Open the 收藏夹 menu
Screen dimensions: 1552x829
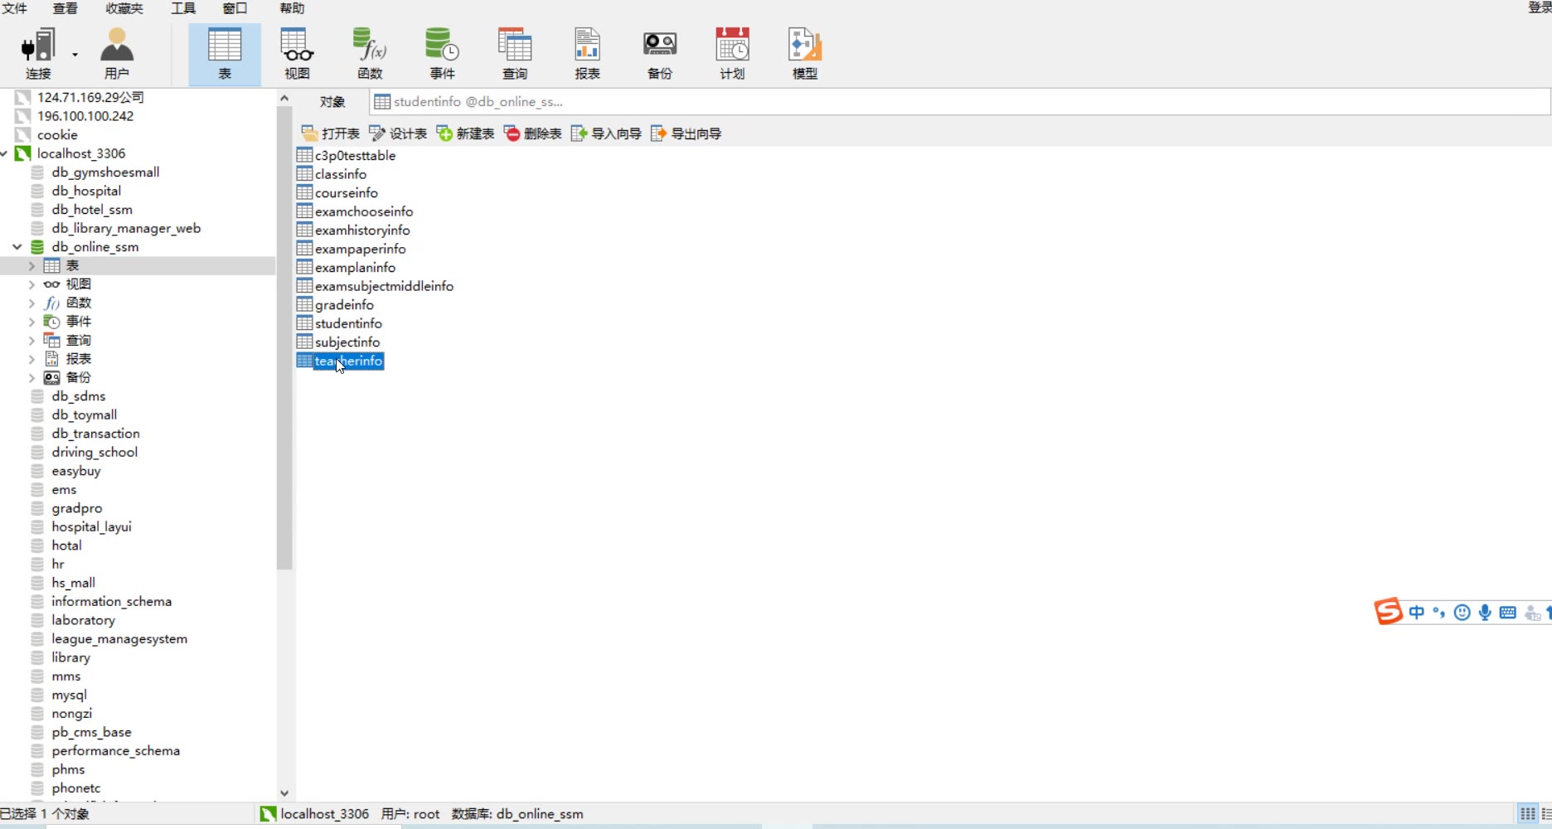tap(124, 8)
